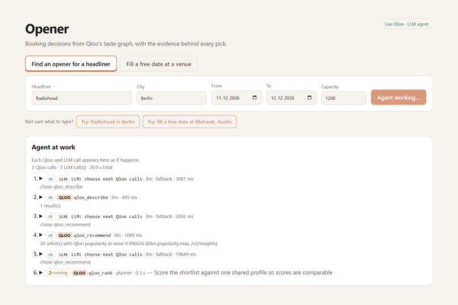Click the qloo_rank call name
This screenshot has width=458, height=305.
(x=101, y=273)
